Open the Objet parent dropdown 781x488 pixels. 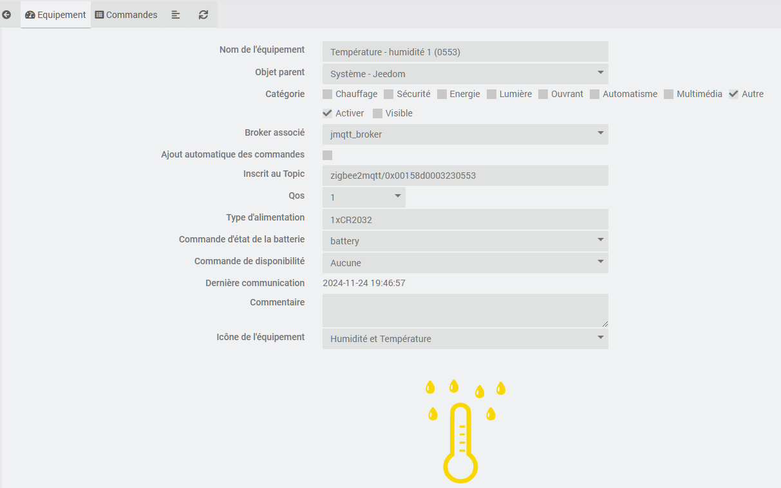(x=465, y=74)
